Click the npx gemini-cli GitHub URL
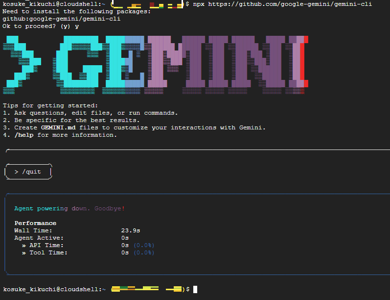 tap(290, 4)
